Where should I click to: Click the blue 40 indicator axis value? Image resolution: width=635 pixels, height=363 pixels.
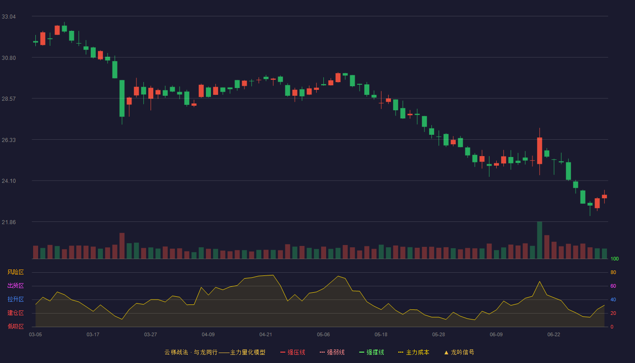[613, 299]
